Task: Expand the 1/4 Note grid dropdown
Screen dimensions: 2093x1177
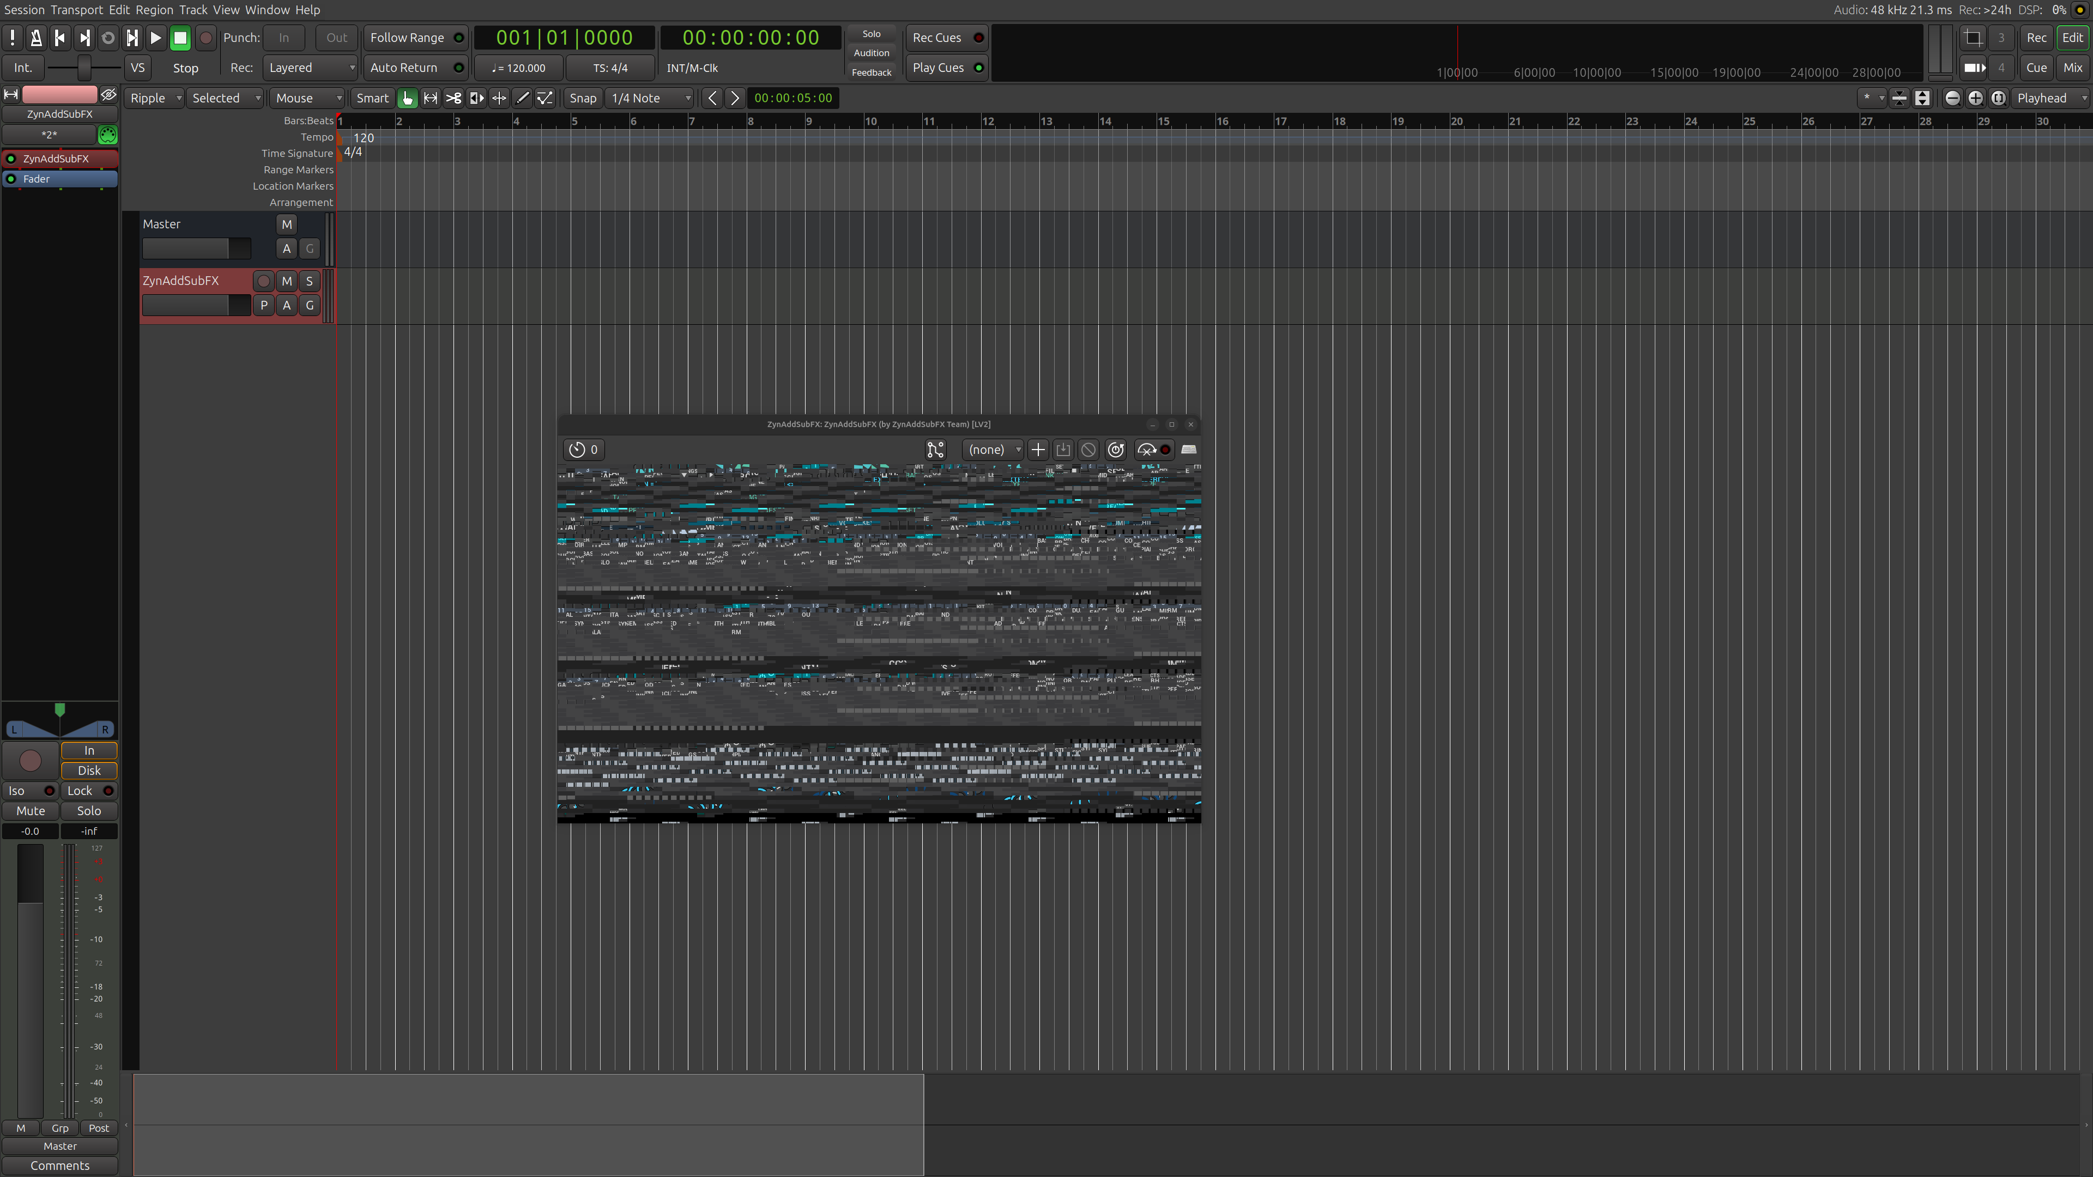Action: coord(650,98)
